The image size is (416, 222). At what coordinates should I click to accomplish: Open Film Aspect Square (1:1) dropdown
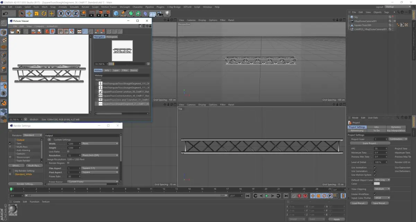coord(100,168)
